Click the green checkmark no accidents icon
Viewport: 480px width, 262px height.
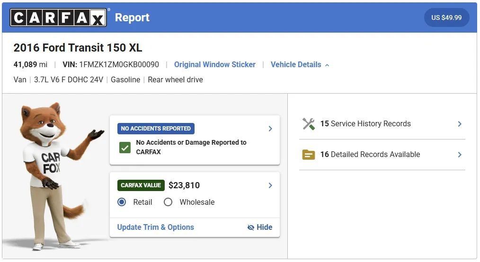125,148
